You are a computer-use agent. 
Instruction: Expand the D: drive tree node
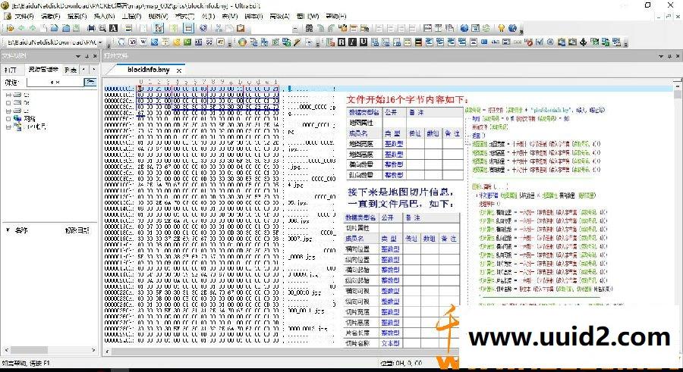[x=8, y=103]
